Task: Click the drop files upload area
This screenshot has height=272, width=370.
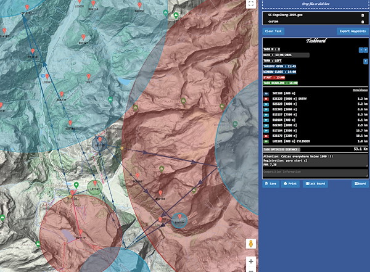Action: pos(314,4)
